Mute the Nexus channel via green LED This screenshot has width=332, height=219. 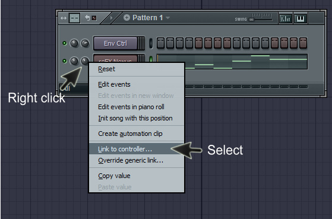click(64, 61)
